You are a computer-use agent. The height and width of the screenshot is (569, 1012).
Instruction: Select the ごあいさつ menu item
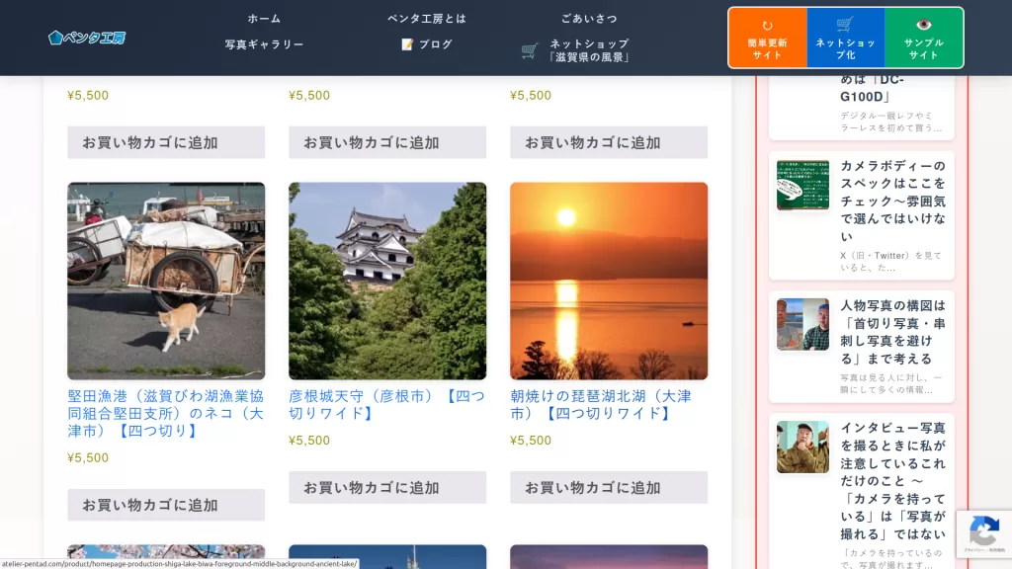[590, 17]
